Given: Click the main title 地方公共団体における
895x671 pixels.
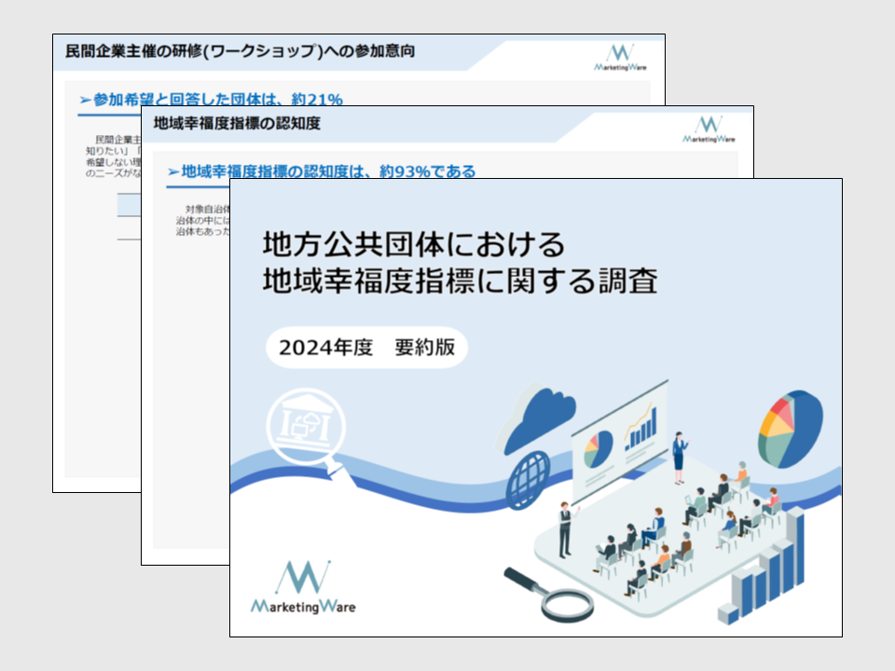Looking at the screenshot, I should coord(414,245).
